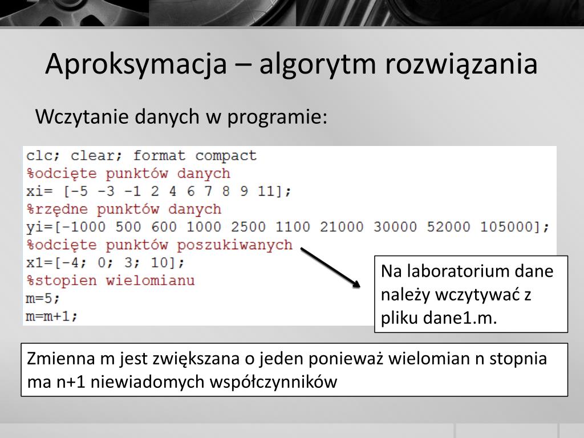Screen dimensions: 584x438
Task: Click the note 'Na laboratorium dane należy wczytywać'
Action: [471, 294]
